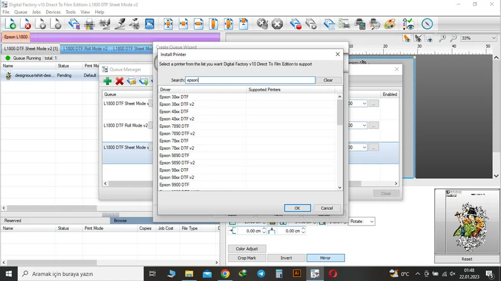Click Clear next to the search field
This screenshot has height=281, width=501.
[x=328, y=80]
